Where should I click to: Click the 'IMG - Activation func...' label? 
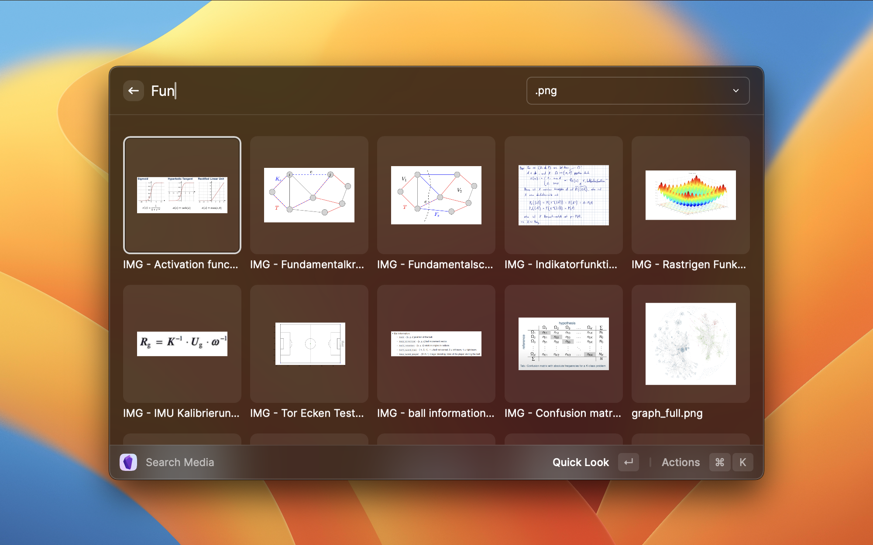181,265
